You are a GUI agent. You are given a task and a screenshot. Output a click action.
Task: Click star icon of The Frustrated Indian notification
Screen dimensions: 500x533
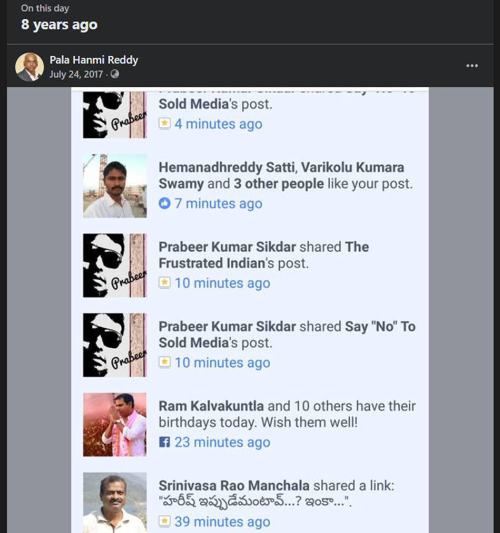tap(165, 282)
